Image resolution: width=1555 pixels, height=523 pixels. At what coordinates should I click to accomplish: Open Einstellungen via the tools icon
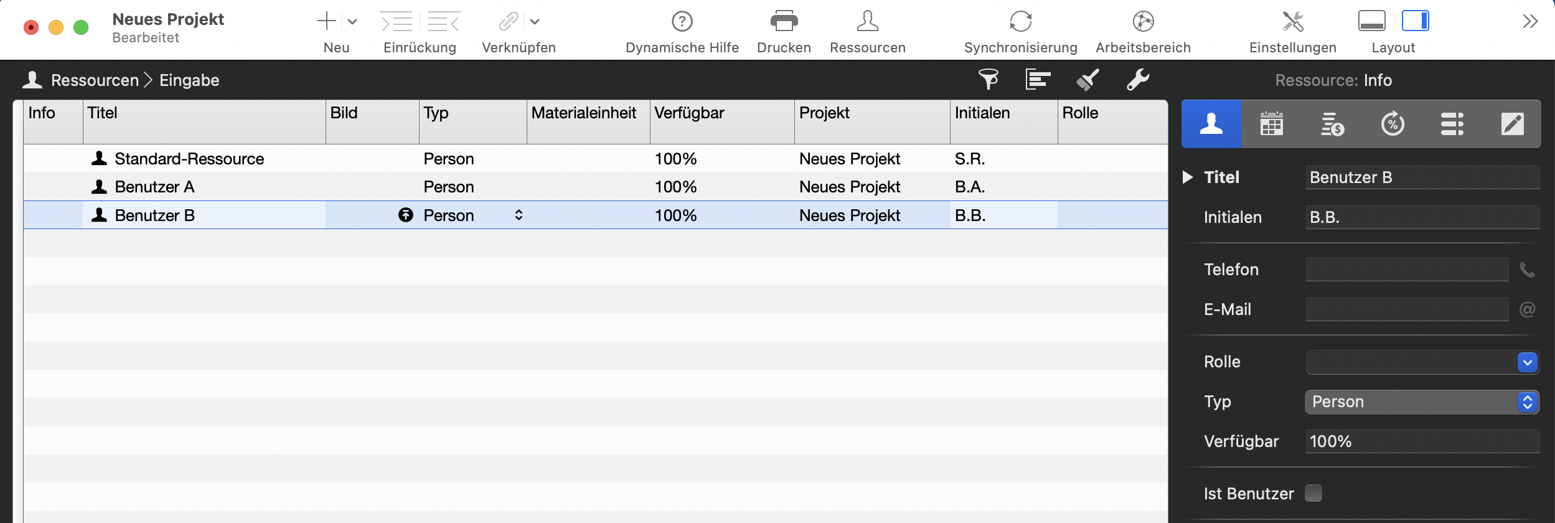pos(1294,21)
